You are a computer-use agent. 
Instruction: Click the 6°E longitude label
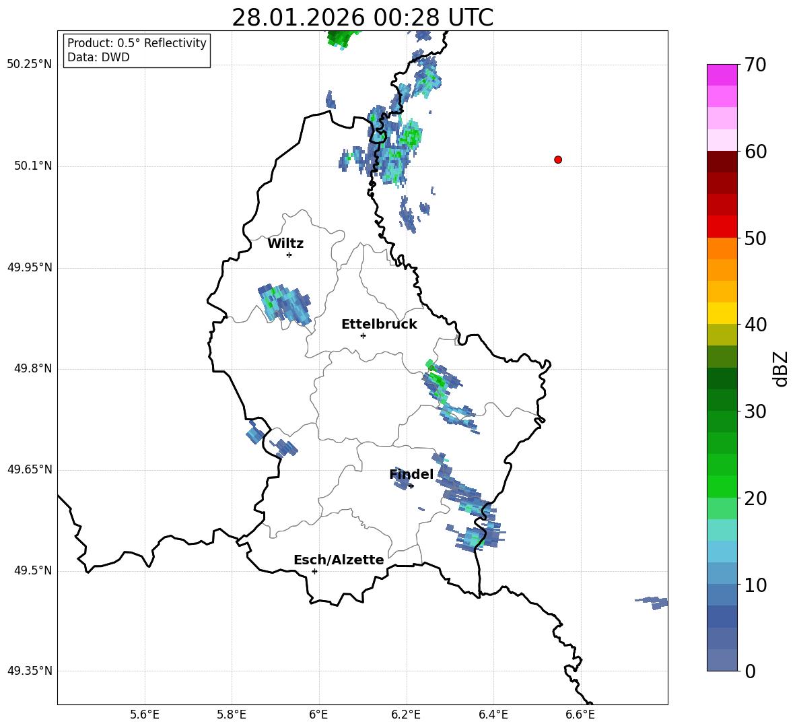coord(318,715)
